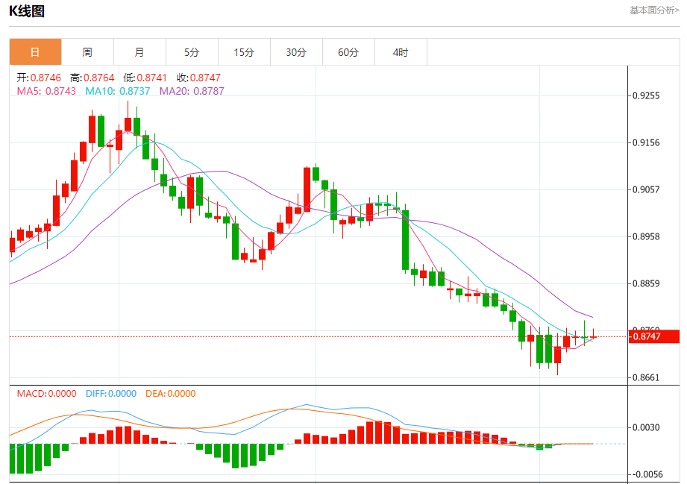687x484 pixels.
Task: Open the 60分 interval tab
Action: [348, 52]
